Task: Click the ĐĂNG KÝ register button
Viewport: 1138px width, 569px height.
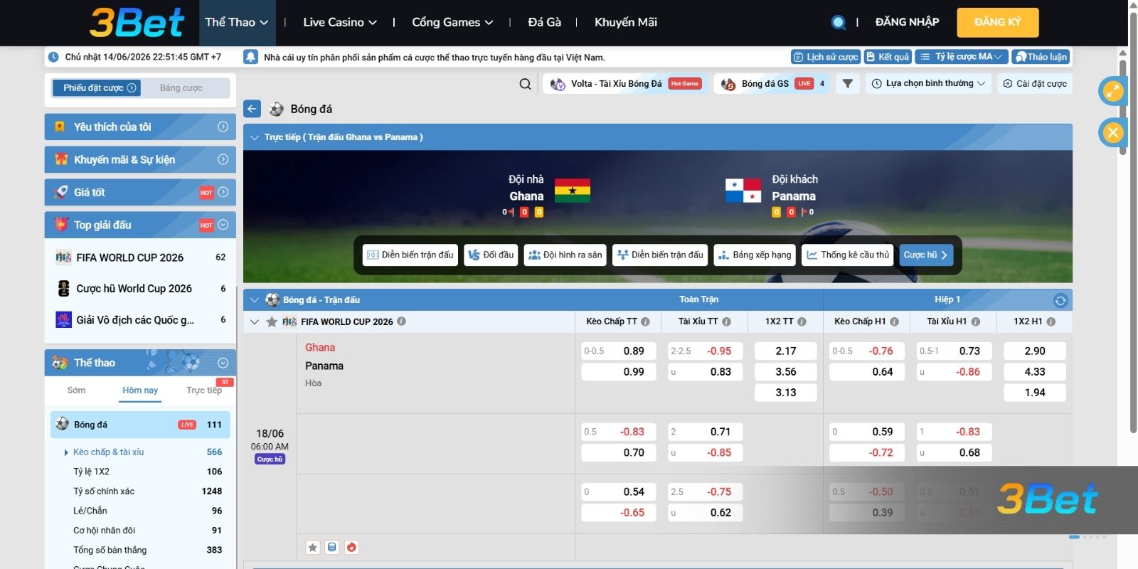Action: (x=998, y=22)
